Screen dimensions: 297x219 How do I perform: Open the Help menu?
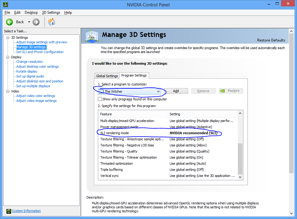point(68,13)
